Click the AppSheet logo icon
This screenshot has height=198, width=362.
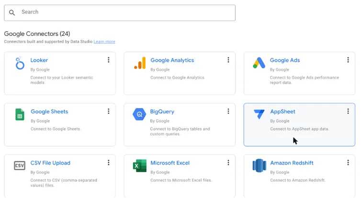pyautogui.click(x=259, y=114)
